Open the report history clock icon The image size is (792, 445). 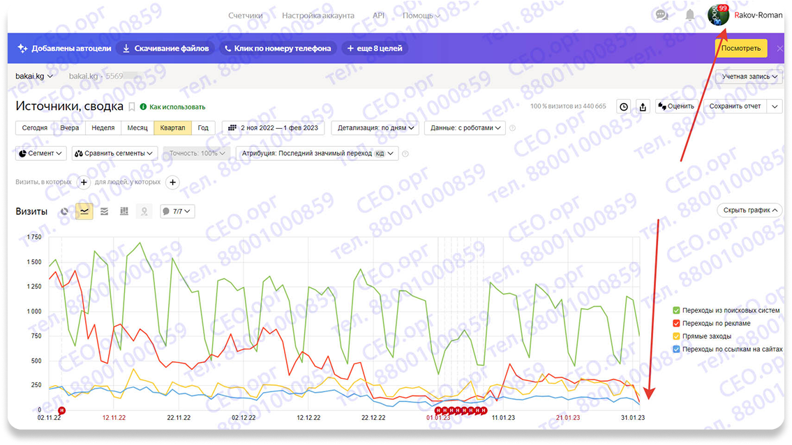[x=624, y=107]
